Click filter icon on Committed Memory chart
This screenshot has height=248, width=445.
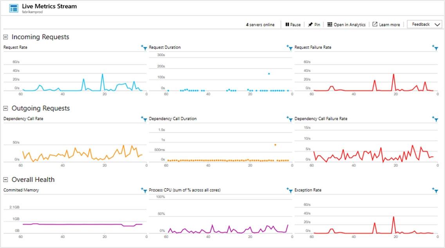[144, 190]
